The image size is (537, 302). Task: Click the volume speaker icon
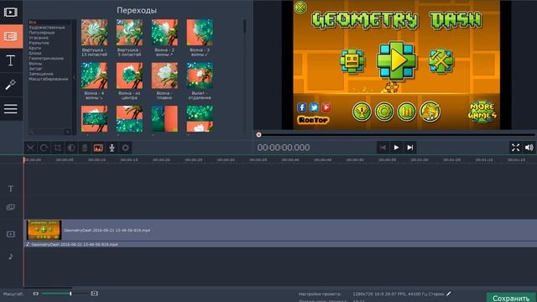click(529, 148)
